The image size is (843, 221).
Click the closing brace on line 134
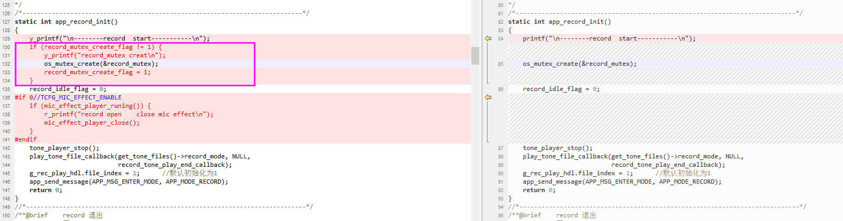point(31,81)
